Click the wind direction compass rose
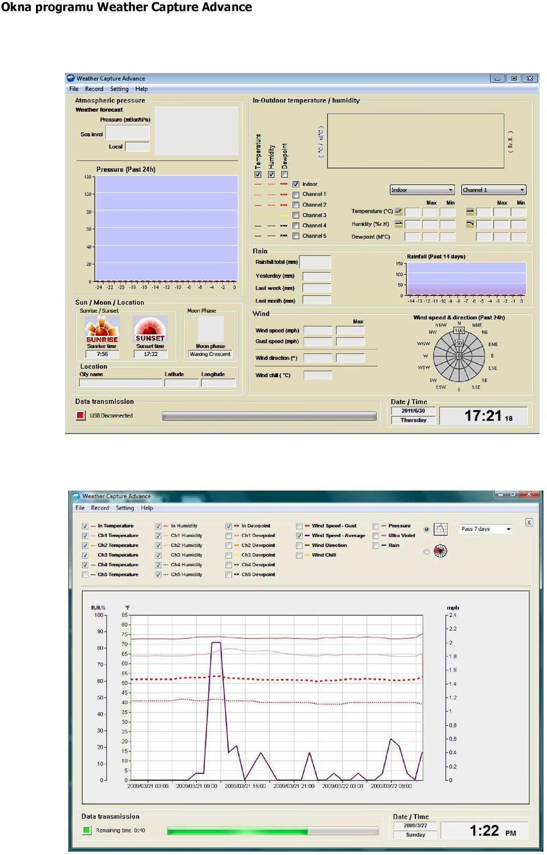Screen dimensions: 547x855 click(459, 356)
